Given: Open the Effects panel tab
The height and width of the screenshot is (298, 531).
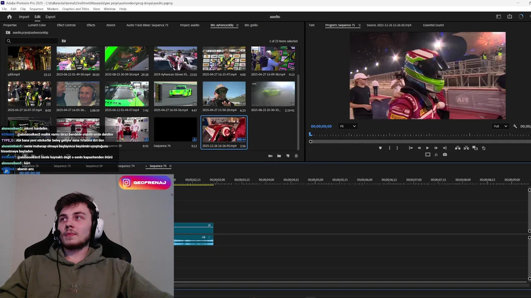Looking at the screenshot, I should 91,25.
